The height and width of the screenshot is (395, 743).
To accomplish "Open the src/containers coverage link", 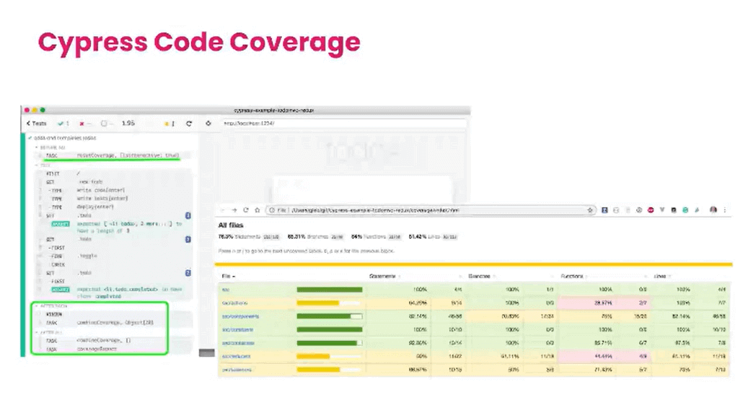I will [238, 343].
